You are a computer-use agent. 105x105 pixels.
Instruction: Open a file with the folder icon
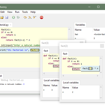click(2, 17)
